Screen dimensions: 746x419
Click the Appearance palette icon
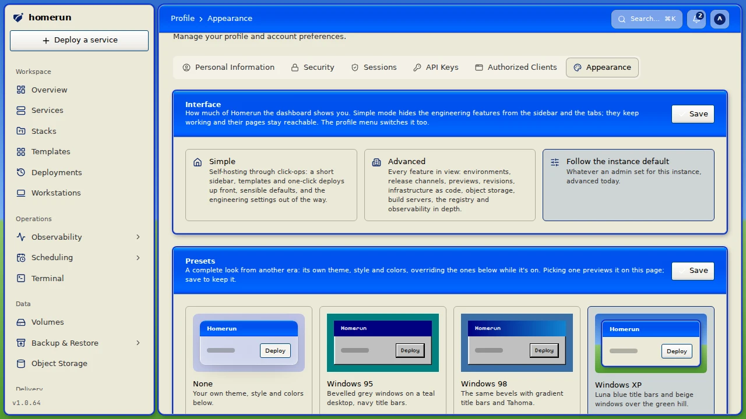[x=578, y=68]
